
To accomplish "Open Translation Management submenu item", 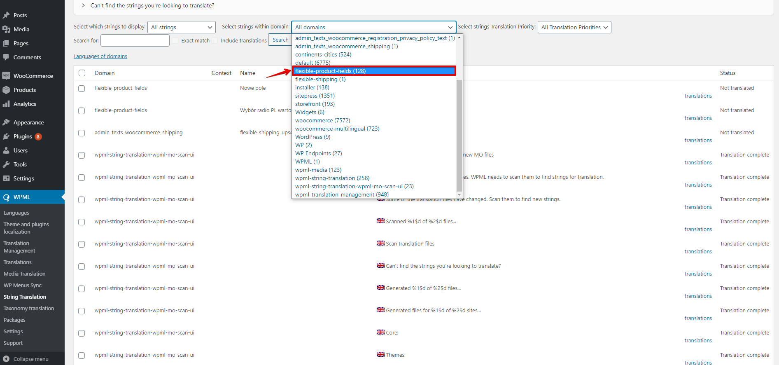I will pos(19,247).
